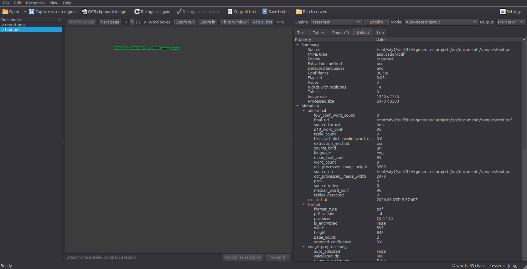Open the Mode dropdown showing Auto-detect layout
Screen dimensions: 527x269
(x=441, y=22)
